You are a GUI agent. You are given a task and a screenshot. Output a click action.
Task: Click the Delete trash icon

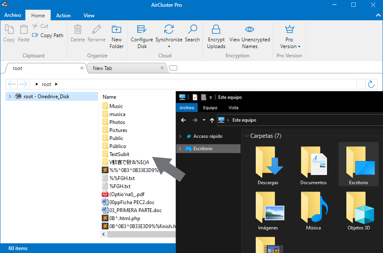(x=78, y=30)
